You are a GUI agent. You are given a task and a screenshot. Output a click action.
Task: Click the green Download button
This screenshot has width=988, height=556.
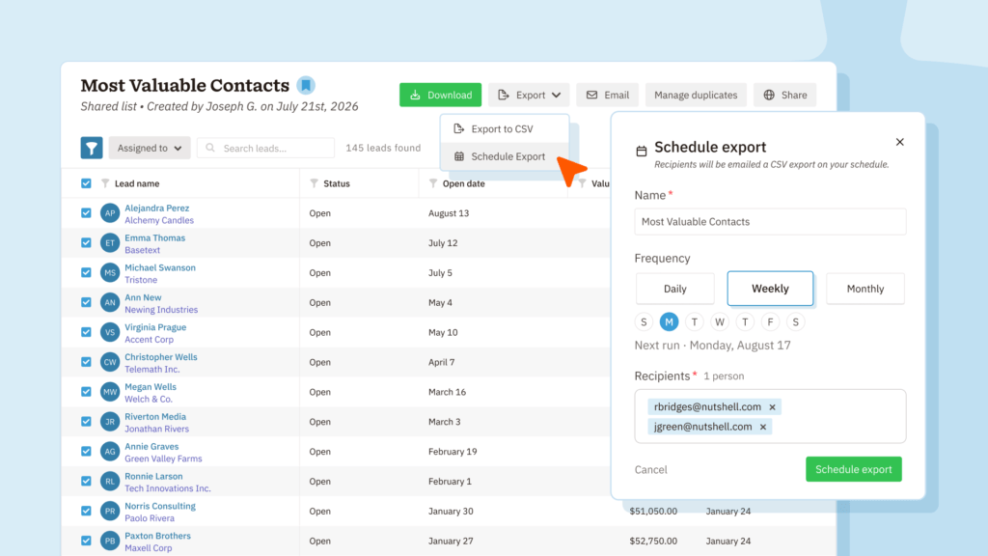tap(440, 96)
